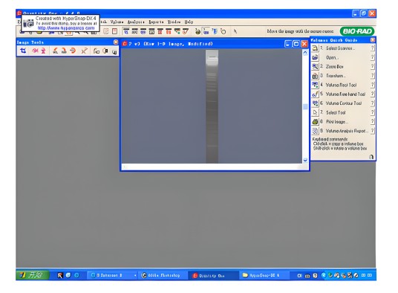The height and width of the screenshot is (293, 398).
Task: Open the Volume menu
Action: pyautogui.click(x=117, y=22)
